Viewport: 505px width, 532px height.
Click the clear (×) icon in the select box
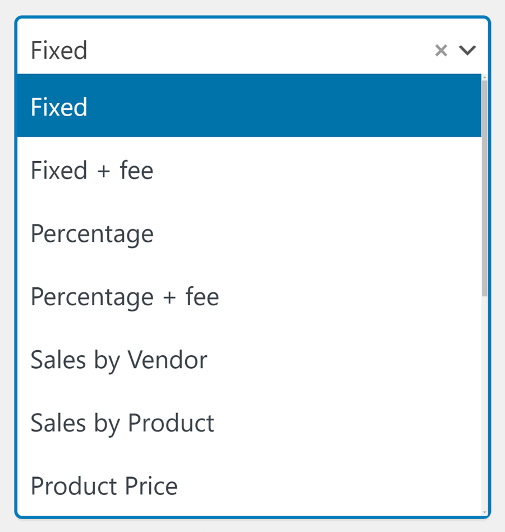tap(441, 50)
